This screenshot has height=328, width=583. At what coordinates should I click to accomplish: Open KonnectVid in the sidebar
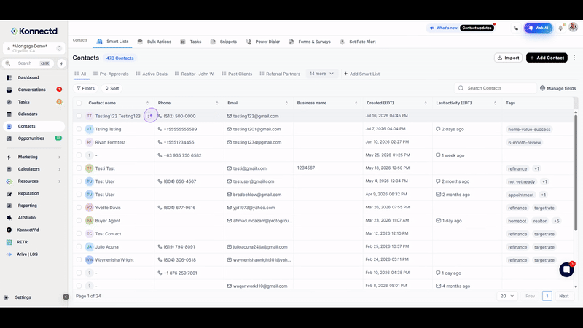pos(28,230)
